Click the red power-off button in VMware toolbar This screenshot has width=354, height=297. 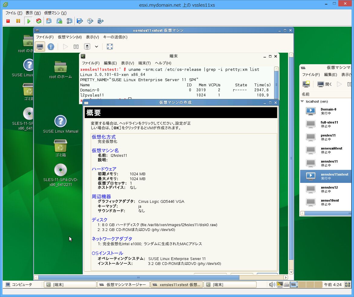[8, 21]
